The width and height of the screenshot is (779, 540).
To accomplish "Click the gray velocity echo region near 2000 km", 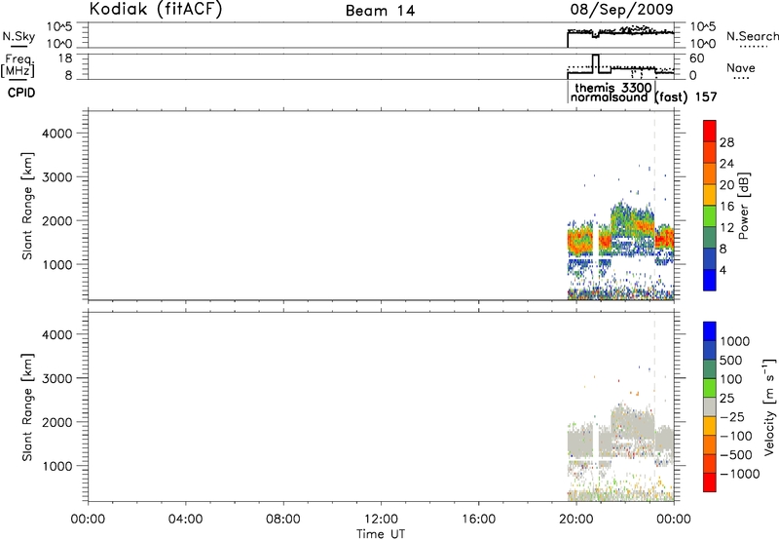I will coord(632,423).
